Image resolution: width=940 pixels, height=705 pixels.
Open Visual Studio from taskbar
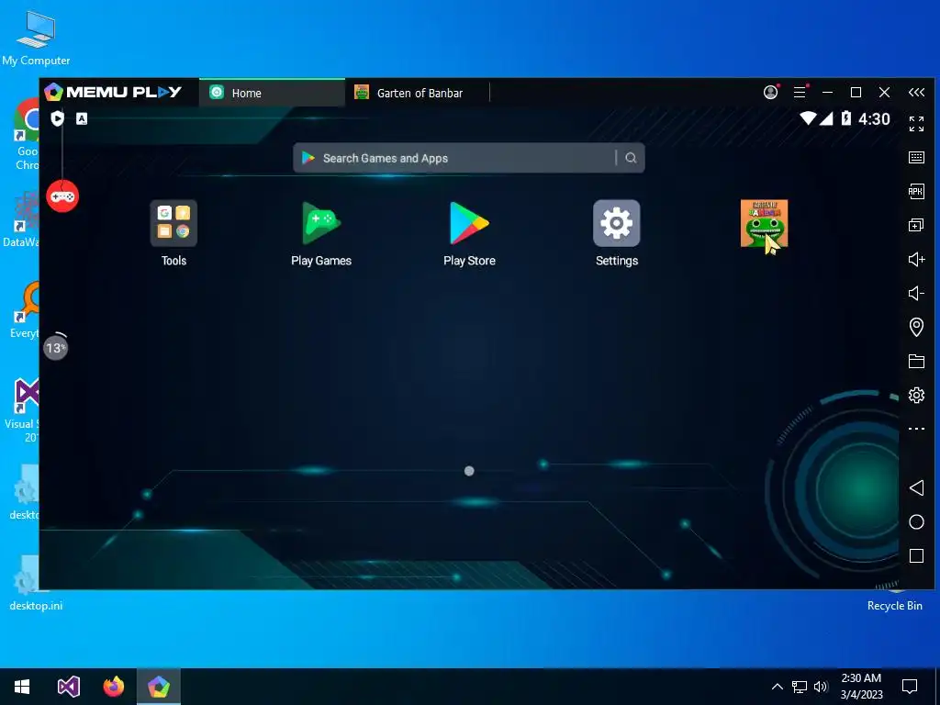pos(68,687)
